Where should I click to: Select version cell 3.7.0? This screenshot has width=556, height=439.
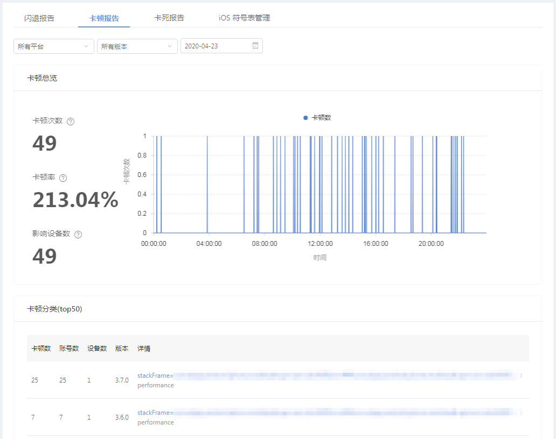[x=122, y=380]
